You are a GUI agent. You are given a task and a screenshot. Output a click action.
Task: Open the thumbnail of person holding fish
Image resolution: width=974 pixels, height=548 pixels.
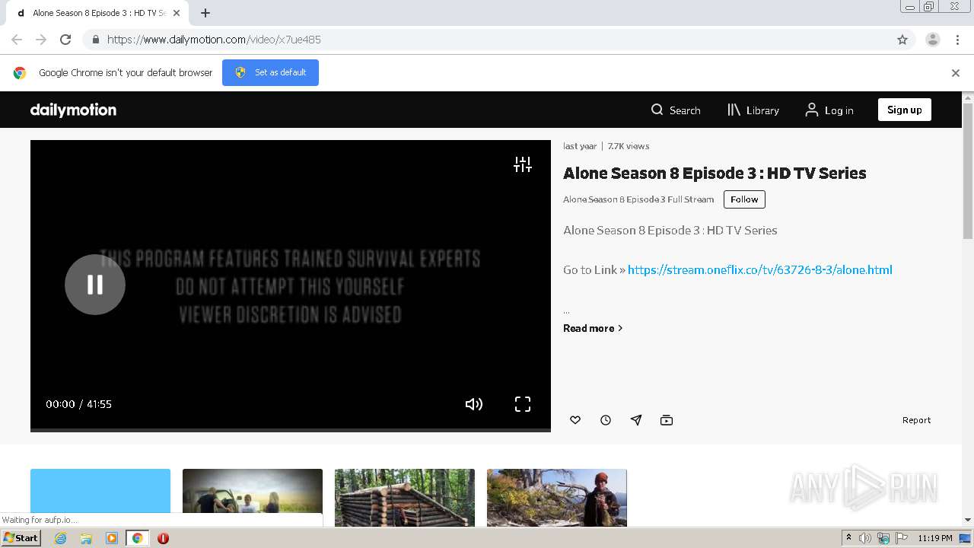pyautogui.click(x=557, y=498)
